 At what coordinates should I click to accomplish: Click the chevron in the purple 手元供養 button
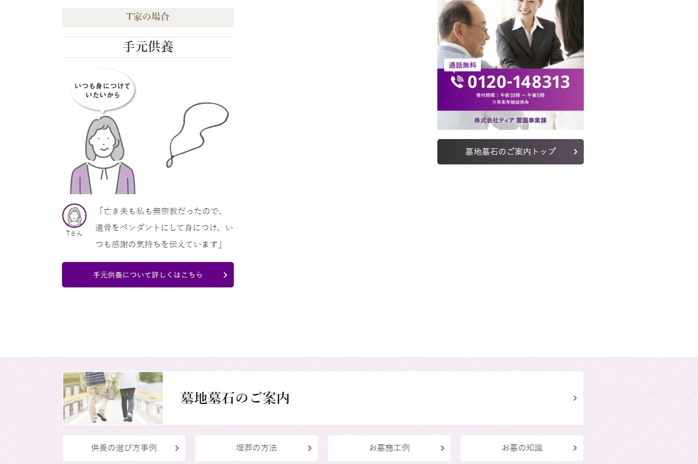(225, 275)
